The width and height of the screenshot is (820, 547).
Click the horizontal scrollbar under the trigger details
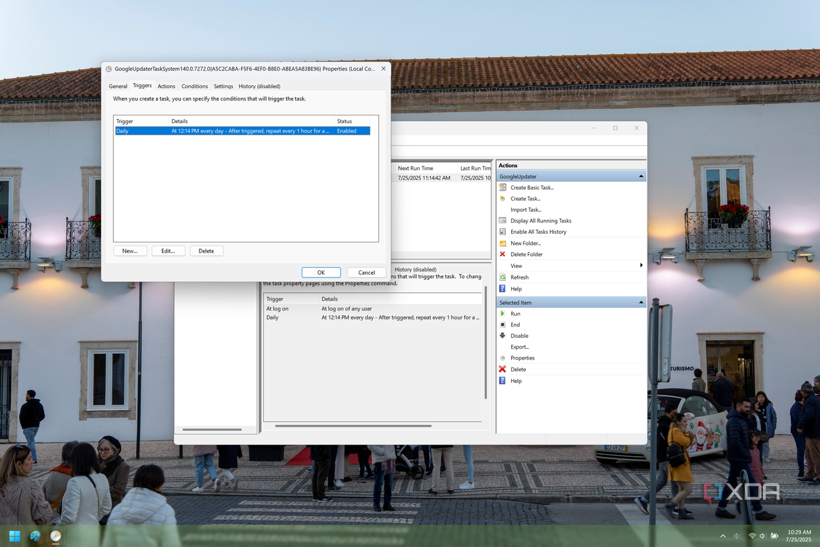pyautogui.click(x=353, y=426)
